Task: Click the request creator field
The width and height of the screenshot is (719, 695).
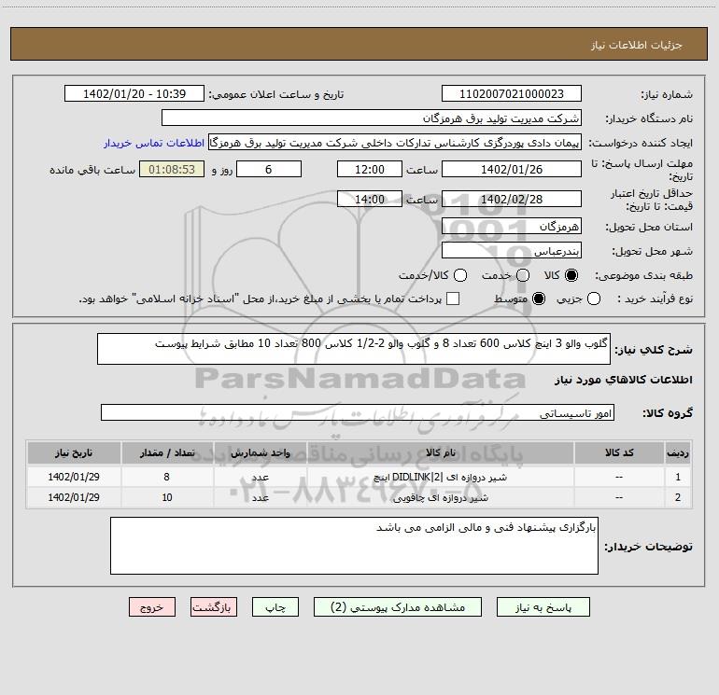Action: click(395, 143)
